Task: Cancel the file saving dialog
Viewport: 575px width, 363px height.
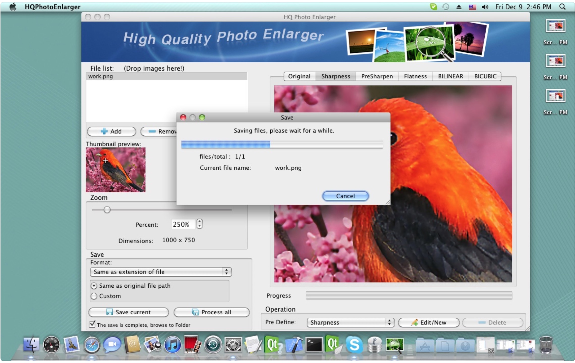Action: click(x=345, y=196)
